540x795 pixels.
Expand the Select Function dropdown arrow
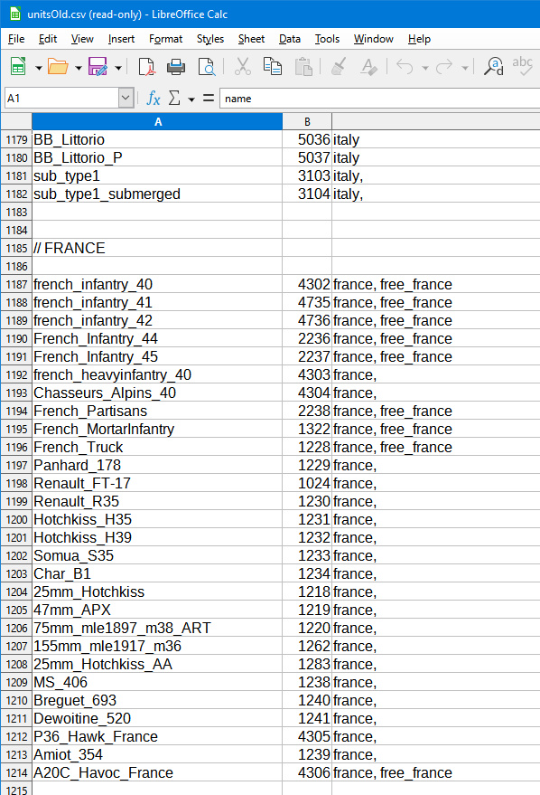[191, 99]
